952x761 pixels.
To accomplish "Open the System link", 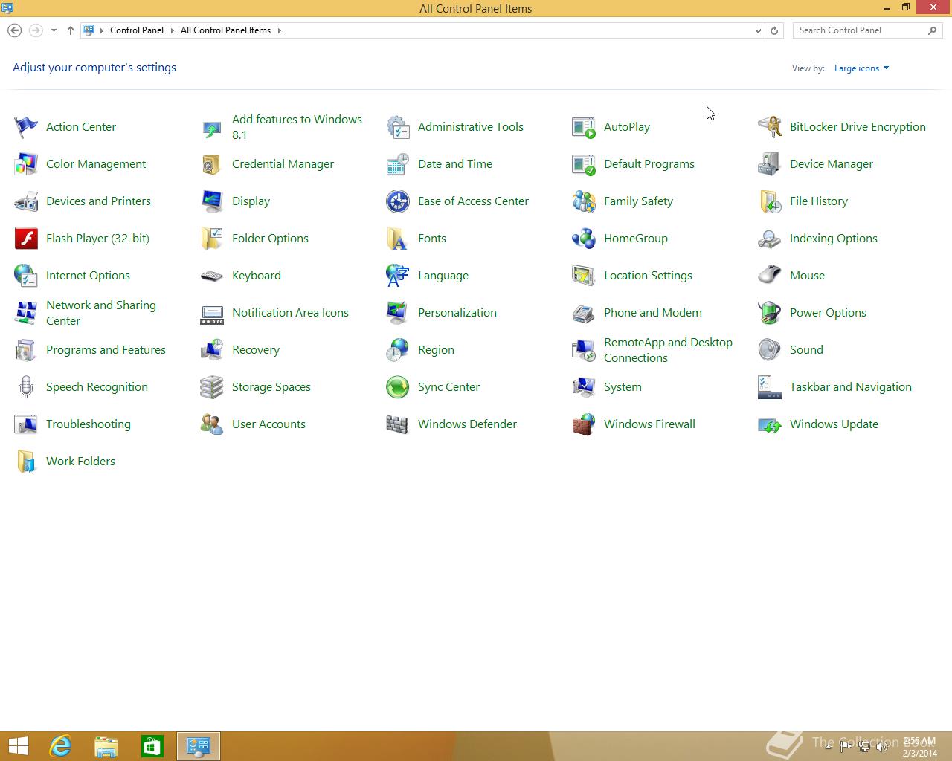I will click(623, 387).
